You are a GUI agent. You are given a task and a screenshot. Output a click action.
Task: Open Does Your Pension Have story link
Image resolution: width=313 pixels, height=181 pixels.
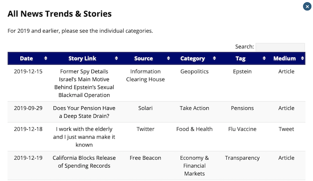[x=84, y=112]
